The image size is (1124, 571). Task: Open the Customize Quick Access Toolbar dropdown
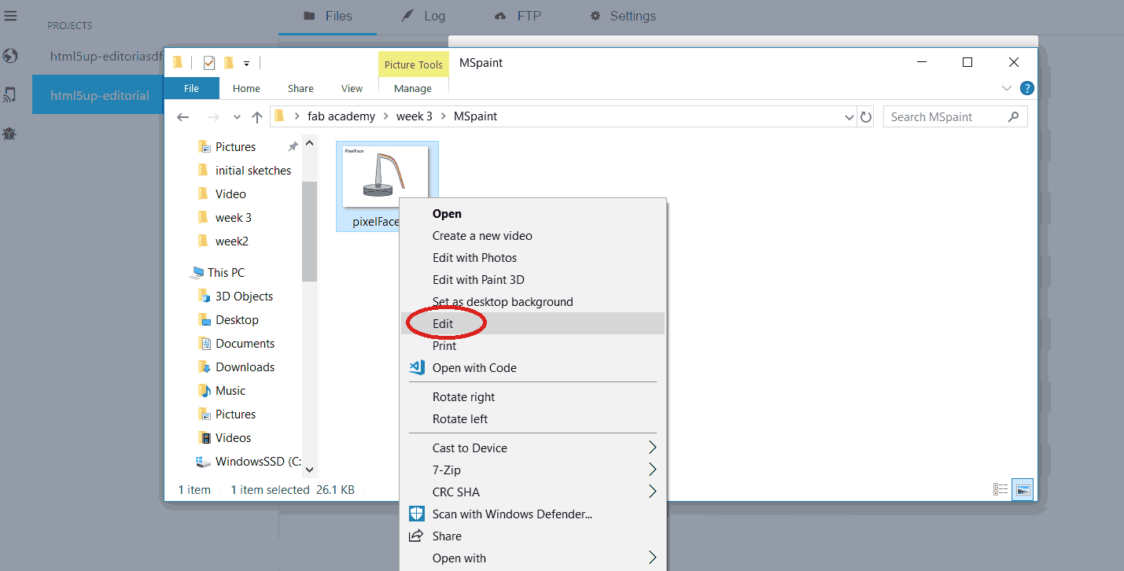point(246,64)
